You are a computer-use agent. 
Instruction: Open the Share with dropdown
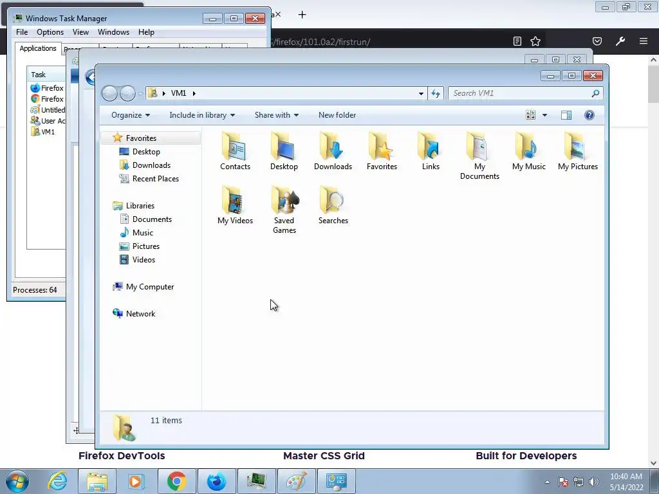pos(277,115)
